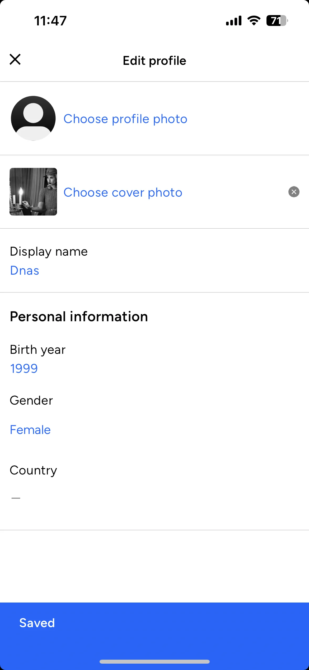Open the Gender selection showing Female
The width and height of the screenshot is (309, 670).
point(30,430)
